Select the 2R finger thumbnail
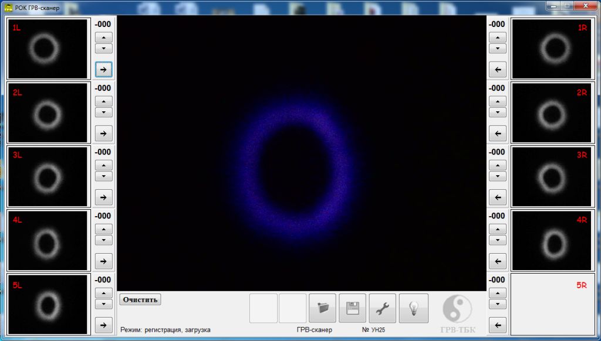 (x=552, y=112)
